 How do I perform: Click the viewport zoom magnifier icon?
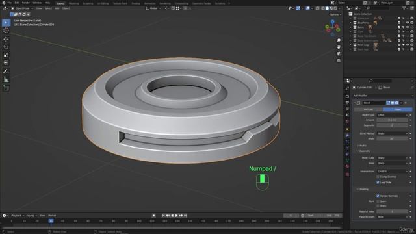pyautogui.click(x=339, y=40)
